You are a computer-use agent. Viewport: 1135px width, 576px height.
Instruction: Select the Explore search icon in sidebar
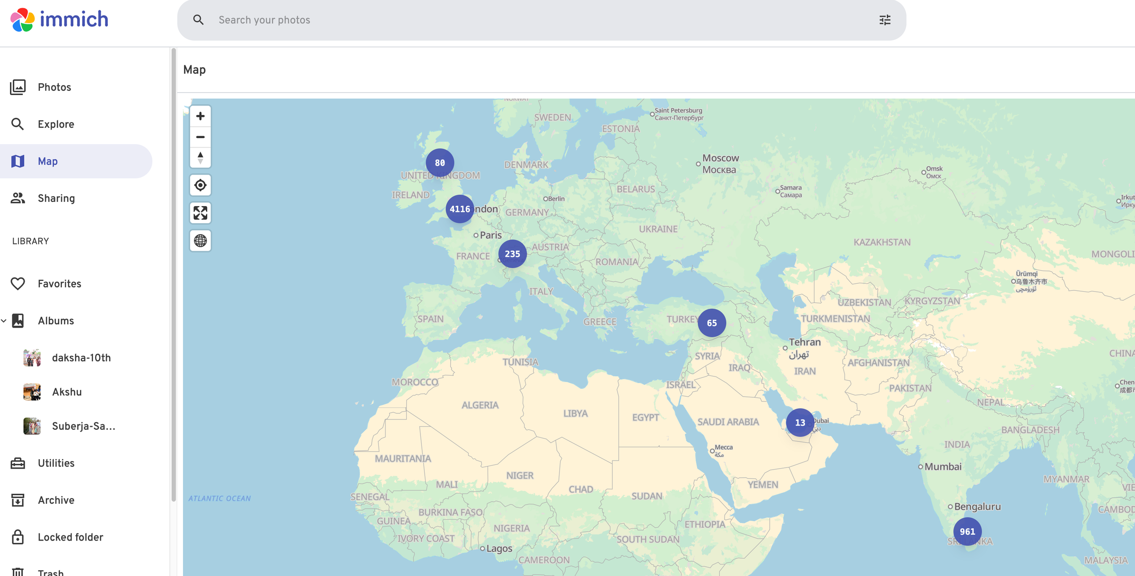pyautogui.click(x=17, y=124)
